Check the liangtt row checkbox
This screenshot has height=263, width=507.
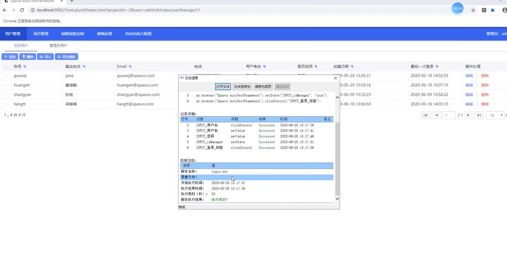coord(7,104)
